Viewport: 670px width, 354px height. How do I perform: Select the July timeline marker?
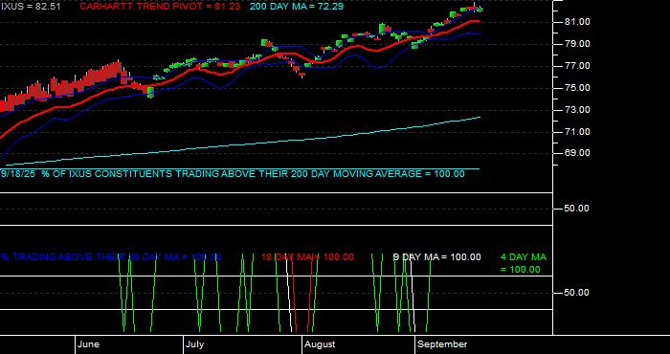click(195, 344)
